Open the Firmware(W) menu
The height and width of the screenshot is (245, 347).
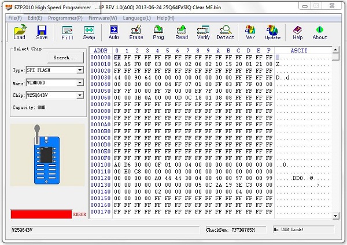coord(103,18)
